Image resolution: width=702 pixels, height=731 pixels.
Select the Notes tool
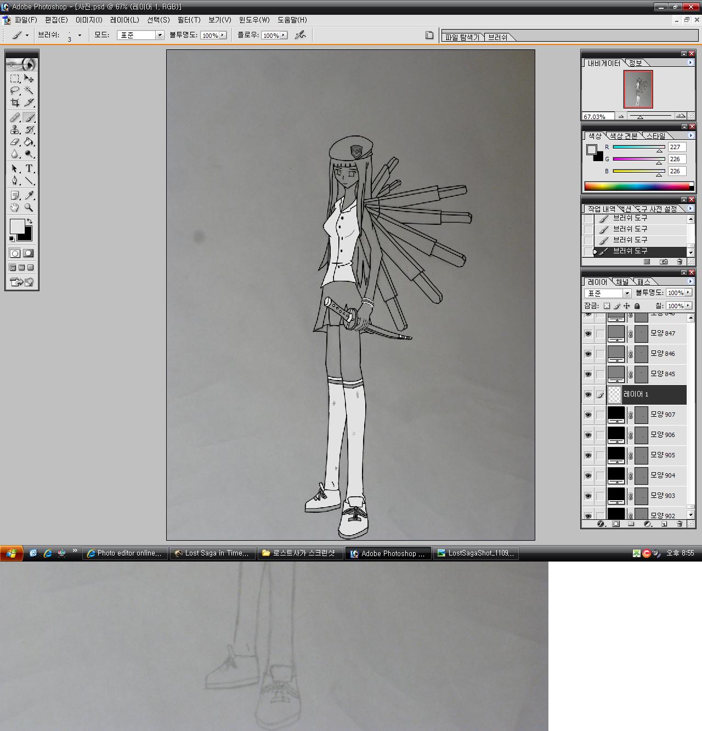tap(15, 195)
